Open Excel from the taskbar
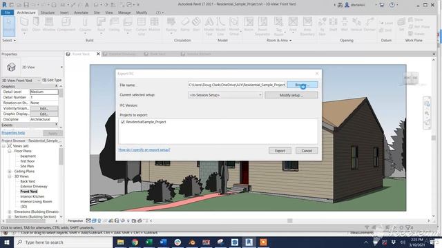Viewport: 442px width, 248px height. click(149, 242)
